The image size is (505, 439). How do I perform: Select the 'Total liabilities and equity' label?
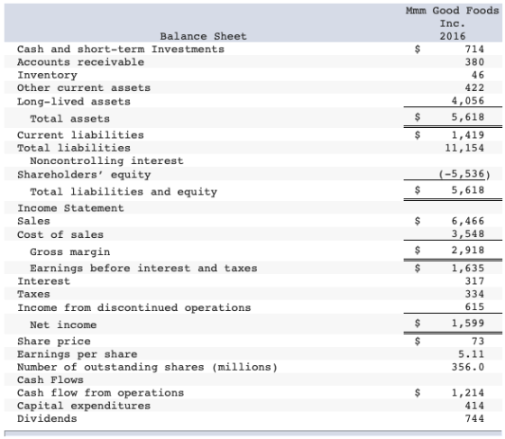[124, 191]
